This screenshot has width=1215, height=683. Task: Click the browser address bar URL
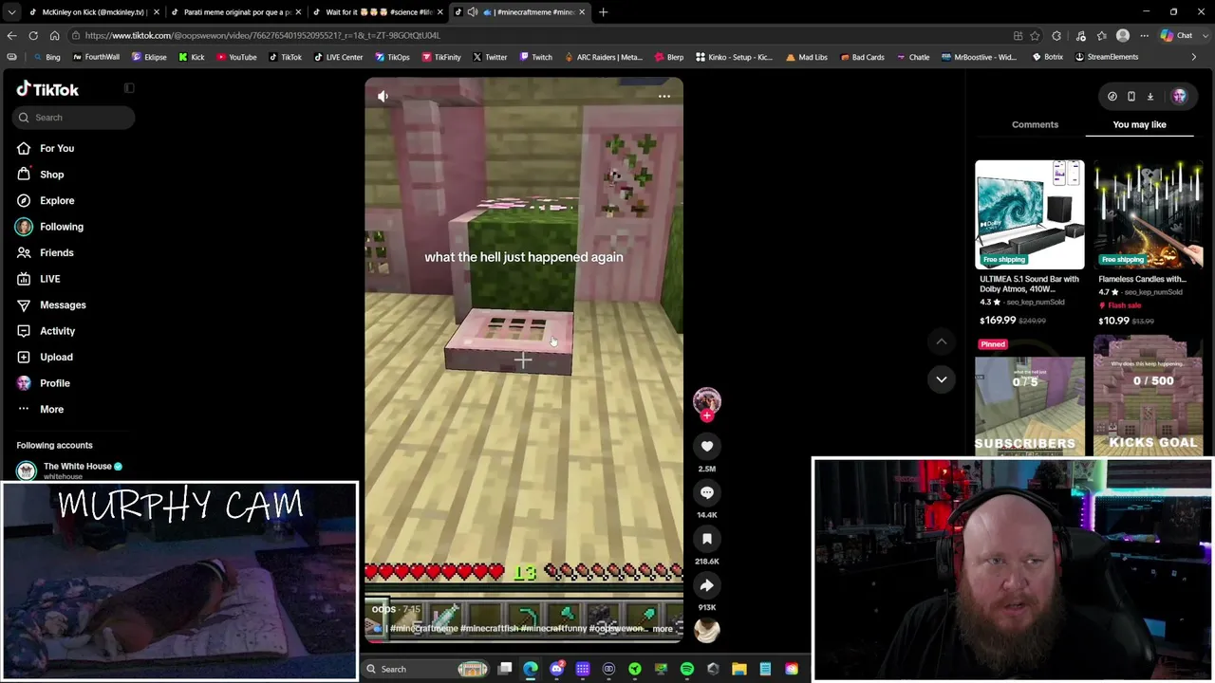tap(262, 35)
